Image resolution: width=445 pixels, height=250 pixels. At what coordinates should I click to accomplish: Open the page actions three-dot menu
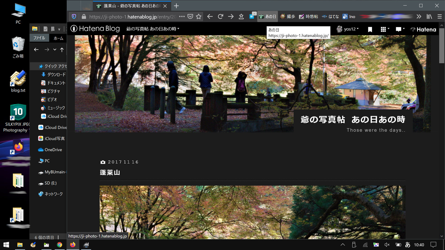(x=181, y=16)
